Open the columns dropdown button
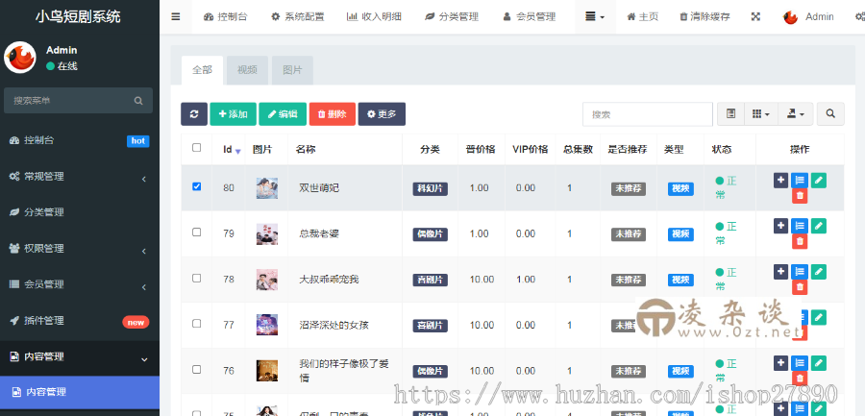 point(761,114)
